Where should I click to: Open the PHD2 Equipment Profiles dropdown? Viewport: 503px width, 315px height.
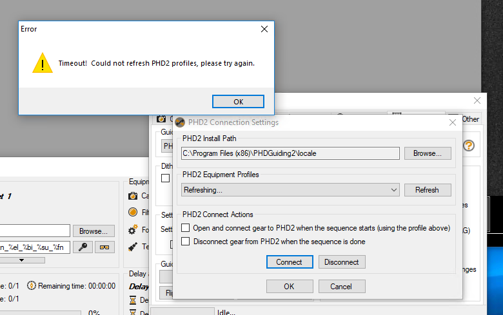pos(290,190)
